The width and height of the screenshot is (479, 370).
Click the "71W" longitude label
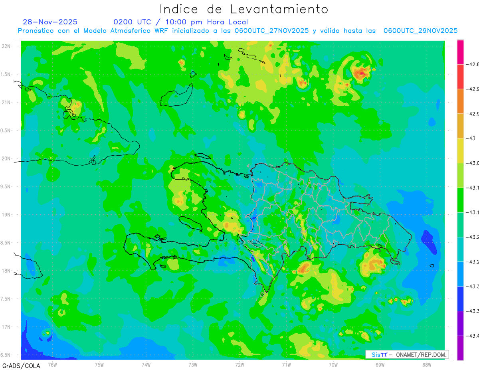click(286, 364)
